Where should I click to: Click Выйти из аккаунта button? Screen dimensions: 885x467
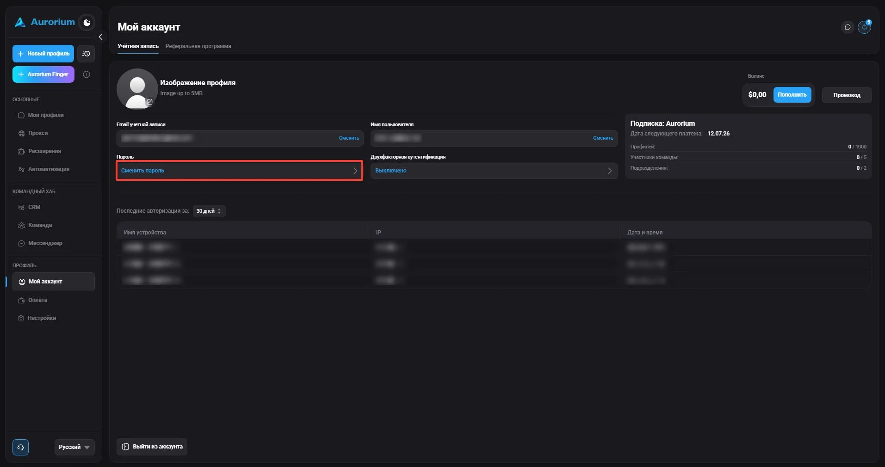[x=152, y=447]
